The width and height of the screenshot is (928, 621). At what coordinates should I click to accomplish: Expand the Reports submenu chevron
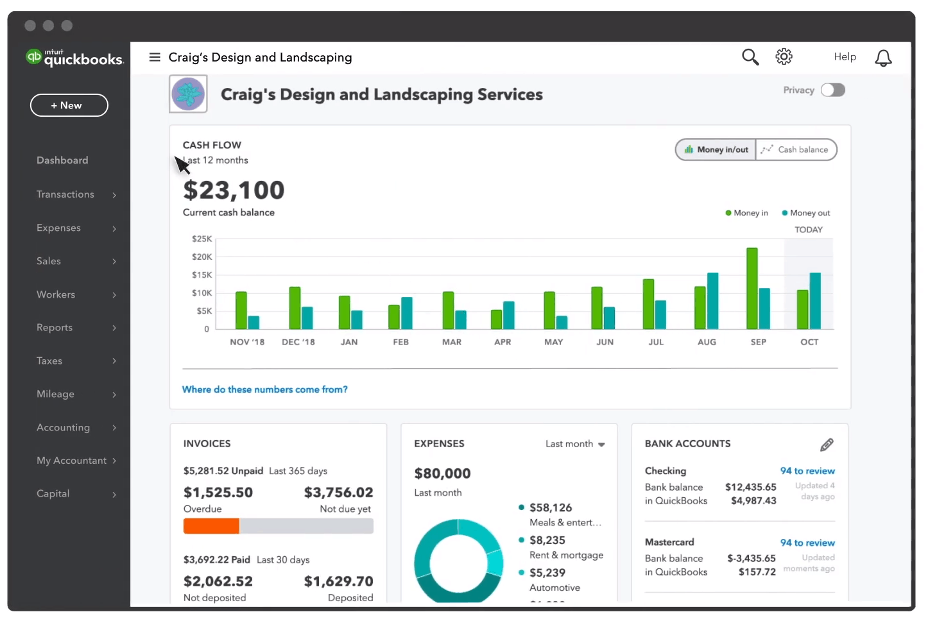click(x=114, y=328)
